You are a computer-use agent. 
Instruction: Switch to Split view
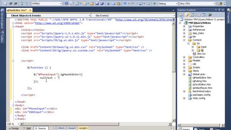(x=27, y=129)
